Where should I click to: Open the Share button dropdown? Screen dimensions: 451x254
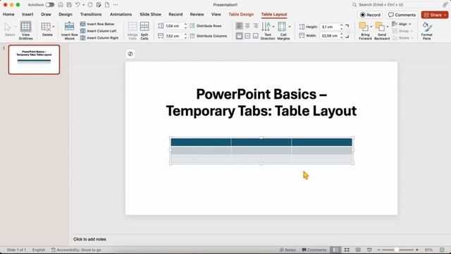(445, 15)
